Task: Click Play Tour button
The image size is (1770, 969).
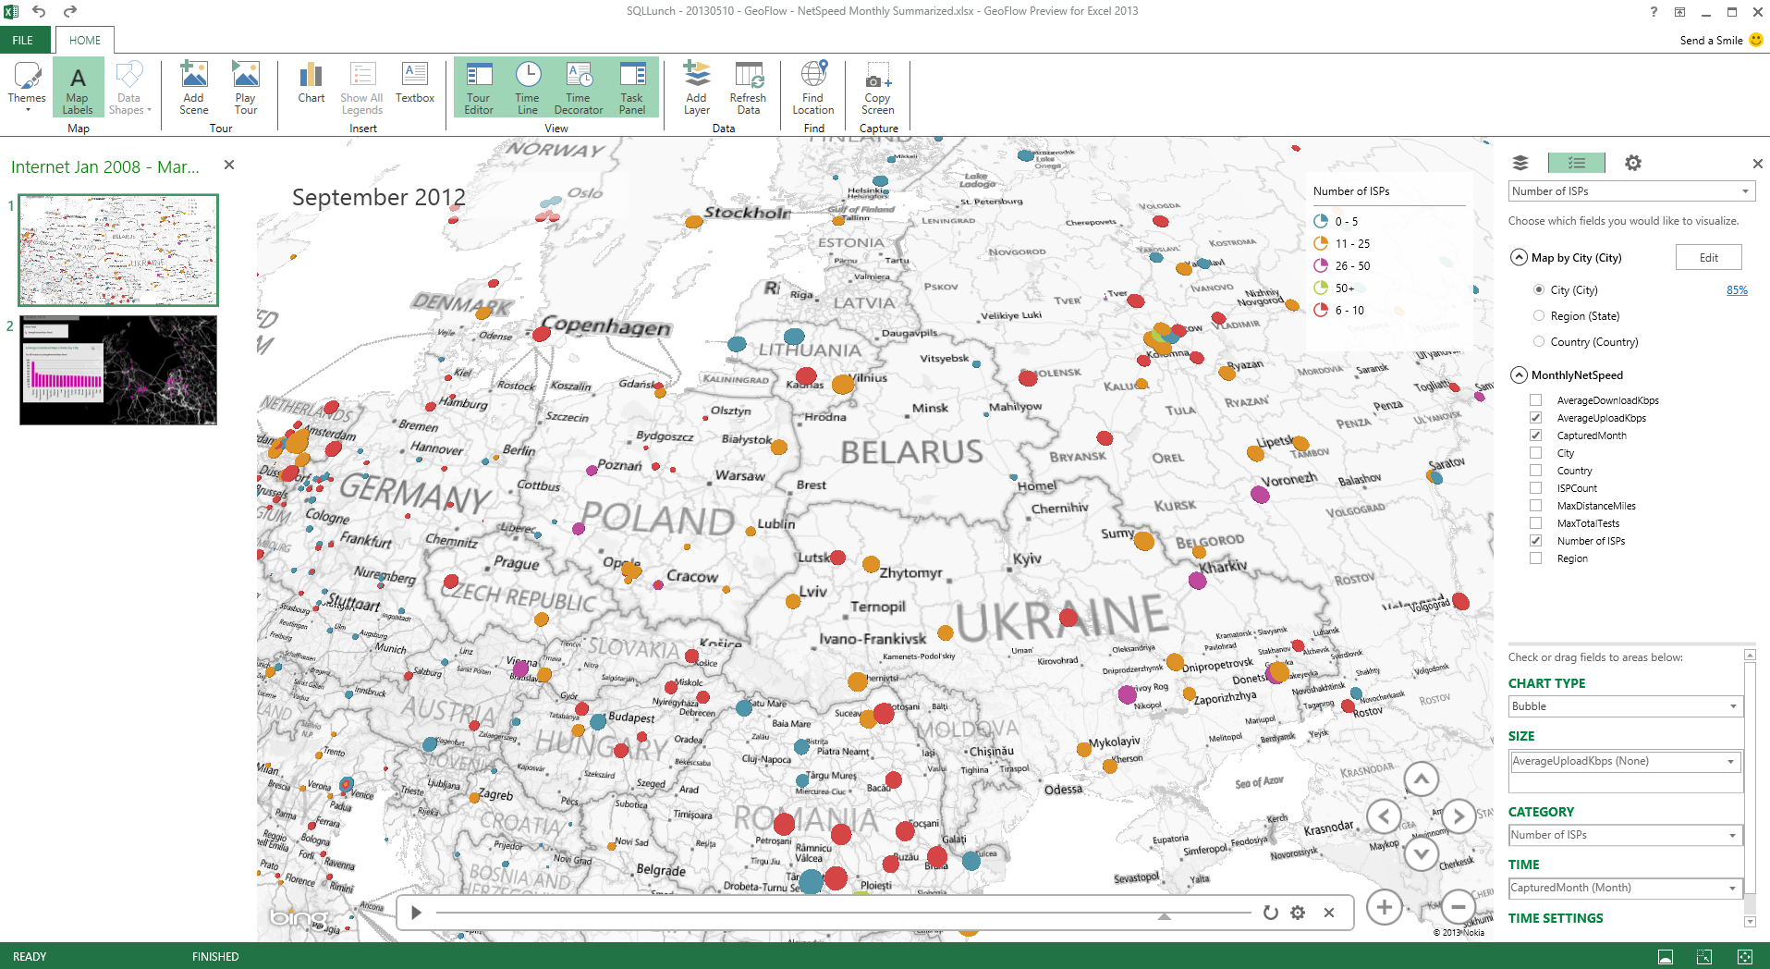Action: 246,88
